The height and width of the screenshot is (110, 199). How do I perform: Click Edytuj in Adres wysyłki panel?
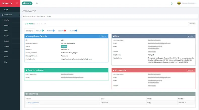191,70
